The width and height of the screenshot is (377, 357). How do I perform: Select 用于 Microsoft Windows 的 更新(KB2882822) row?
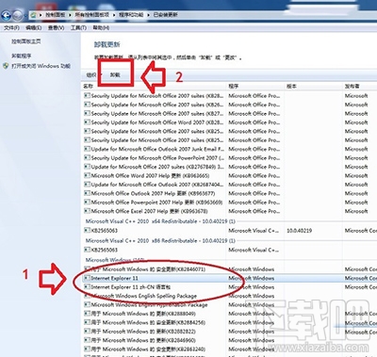pyautogui.click(x=229, y=332)
